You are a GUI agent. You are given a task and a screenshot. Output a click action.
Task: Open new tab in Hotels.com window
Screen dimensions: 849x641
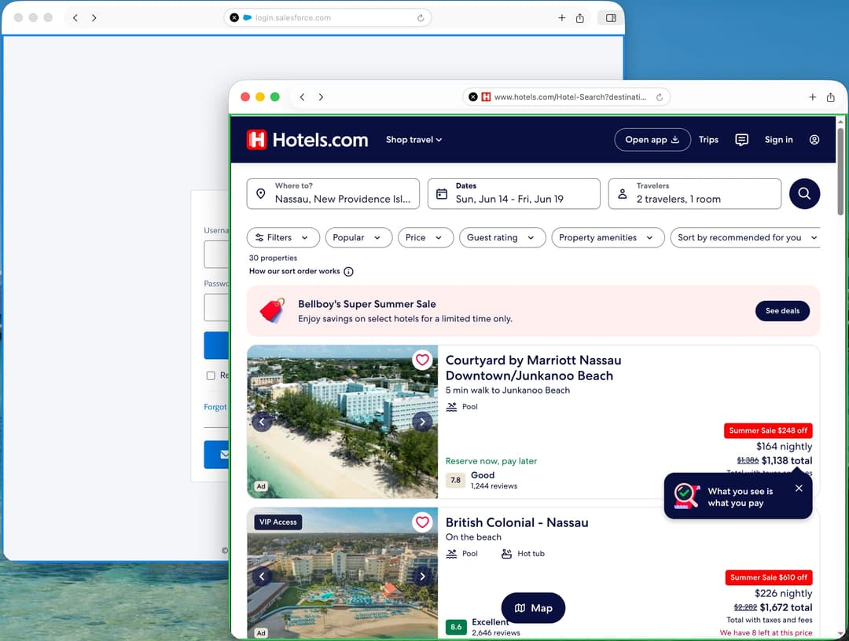click(812, 97)
